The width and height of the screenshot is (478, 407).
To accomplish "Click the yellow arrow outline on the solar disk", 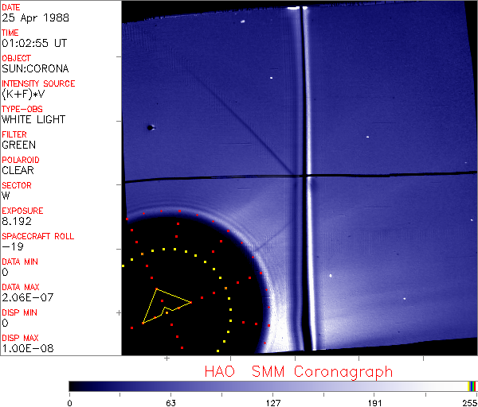I will (163, 304).
